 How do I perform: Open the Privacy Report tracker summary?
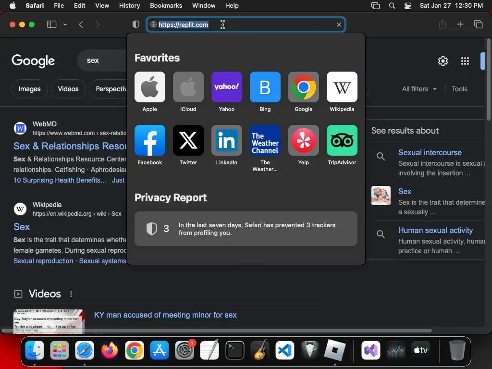[x=246, y=229]
